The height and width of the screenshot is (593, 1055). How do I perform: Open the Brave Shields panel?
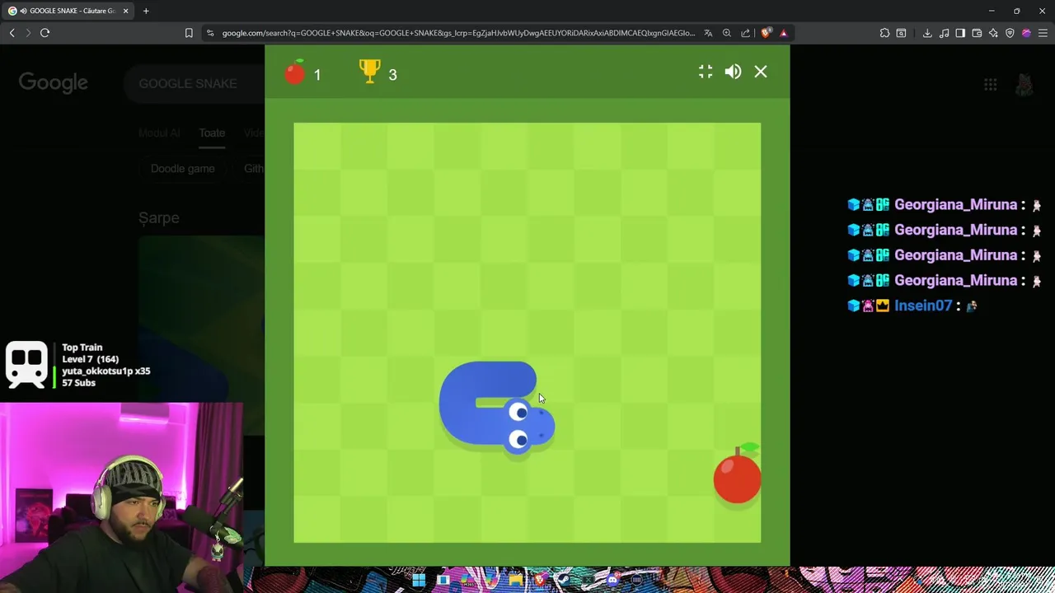(x=766, y=33)
